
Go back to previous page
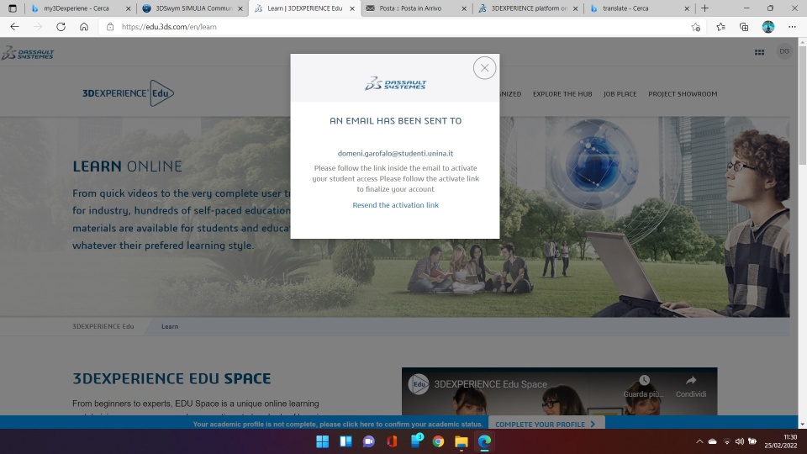(x=14, y=27)
